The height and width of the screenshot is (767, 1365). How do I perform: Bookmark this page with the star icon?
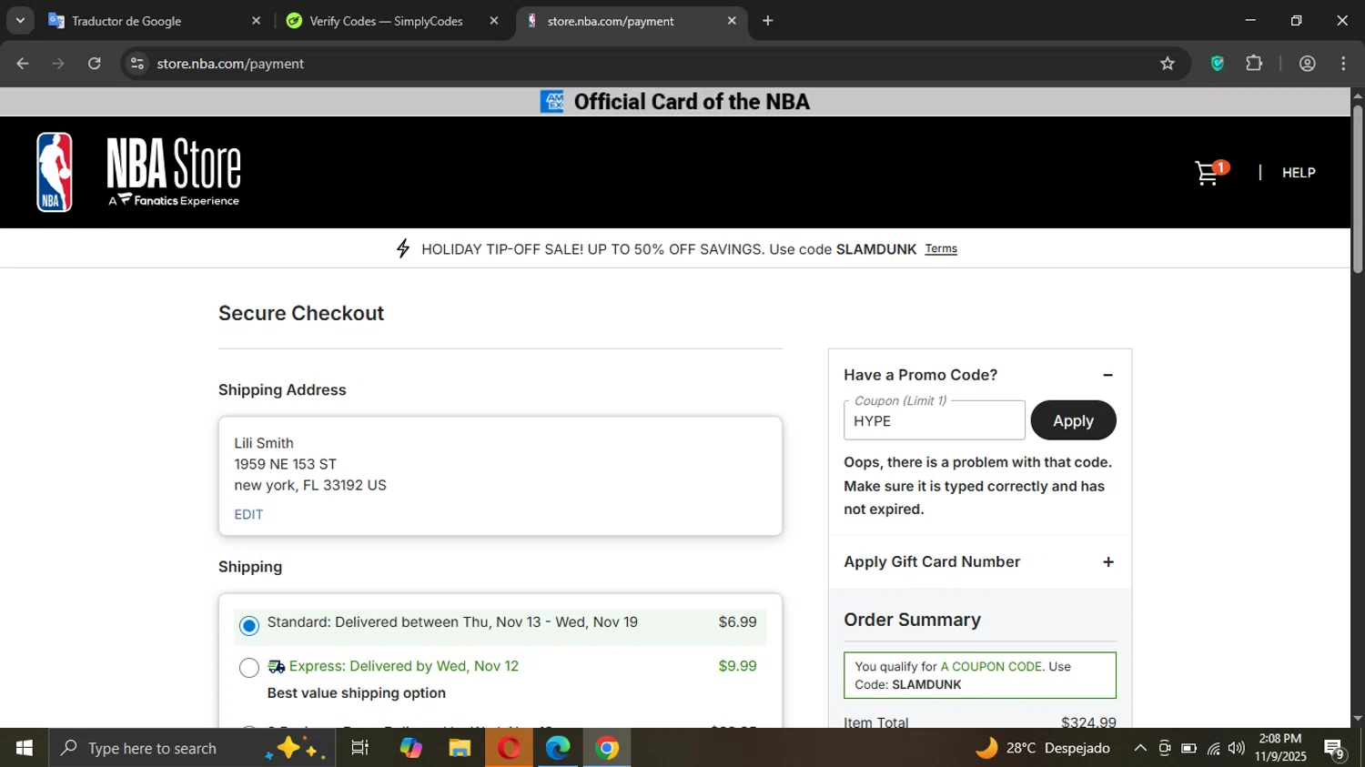pyautogui.click(x=1168, y=64)
